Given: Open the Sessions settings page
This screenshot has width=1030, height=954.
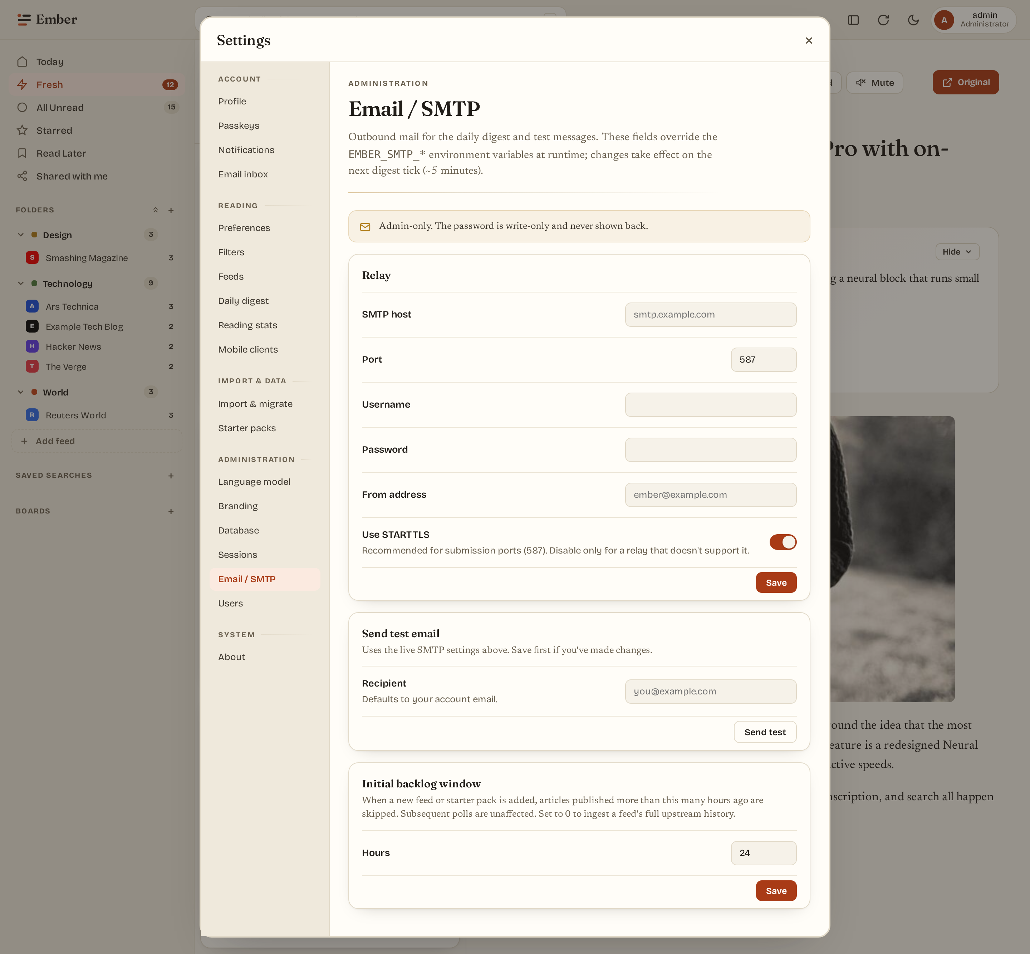Looking at the screenshot, I should pyautogui.click(x=264, y=555).
